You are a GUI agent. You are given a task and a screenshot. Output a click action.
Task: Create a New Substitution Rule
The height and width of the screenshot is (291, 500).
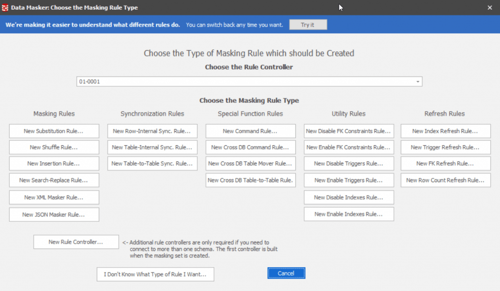pos(54,131)
